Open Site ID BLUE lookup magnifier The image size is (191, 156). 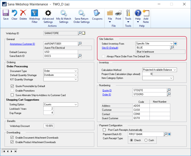[172, 48]
